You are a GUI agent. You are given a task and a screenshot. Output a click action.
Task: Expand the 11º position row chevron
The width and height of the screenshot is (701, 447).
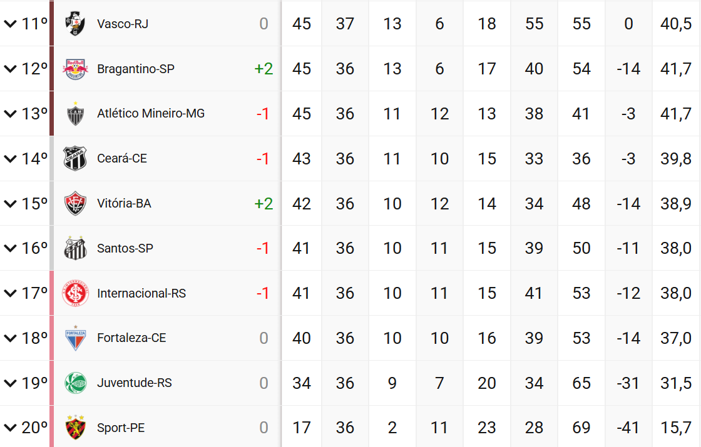point(10,24)
